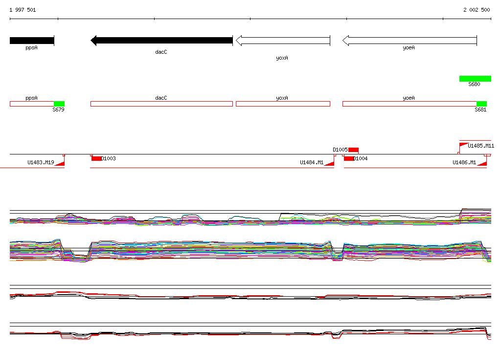Viewport: 501px width, 349px height.
Task: Click the green S681 segment box
Action: [x=481, y=104]
